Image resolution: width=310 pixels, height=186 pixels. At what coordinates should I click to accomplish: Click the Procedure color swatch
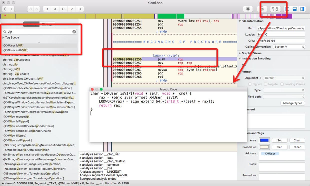(264, 147)
